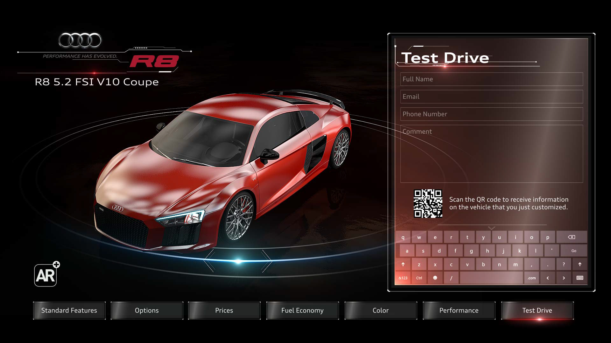Tap the x key
611x343 pixels.
435,264
